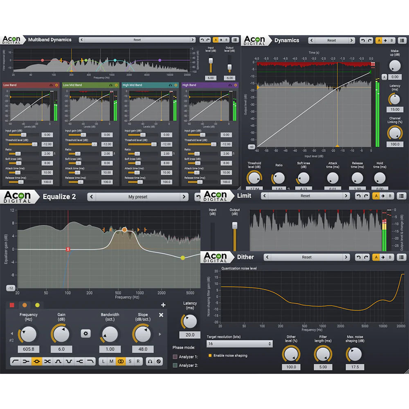
Task: Toggle the Analyzer 1 checkbox
Action: tap(175, 356)
